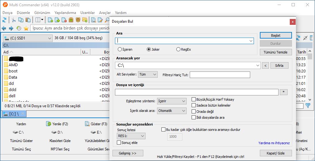Open the Ara search text dropdown

coord(251,41)
